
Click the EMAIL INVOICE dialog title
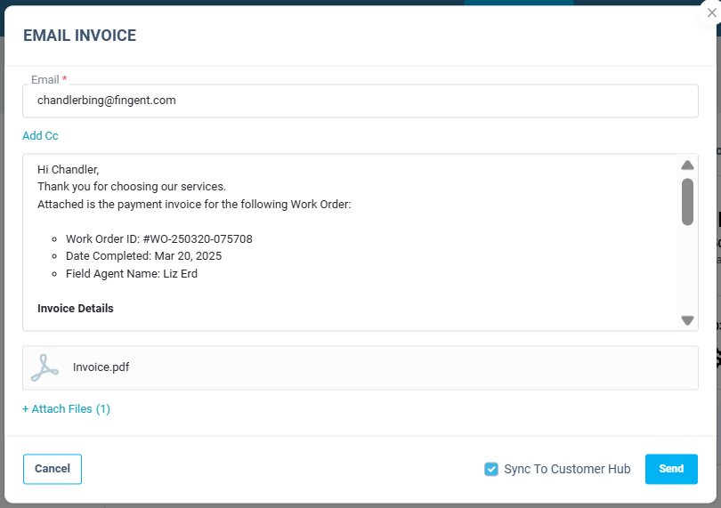[x=79, y=36]
